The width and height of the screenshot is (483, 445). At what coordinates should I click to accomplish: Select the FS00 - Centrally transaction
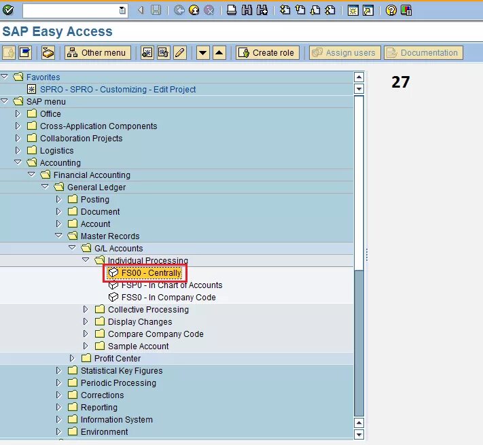coord(151,273)
